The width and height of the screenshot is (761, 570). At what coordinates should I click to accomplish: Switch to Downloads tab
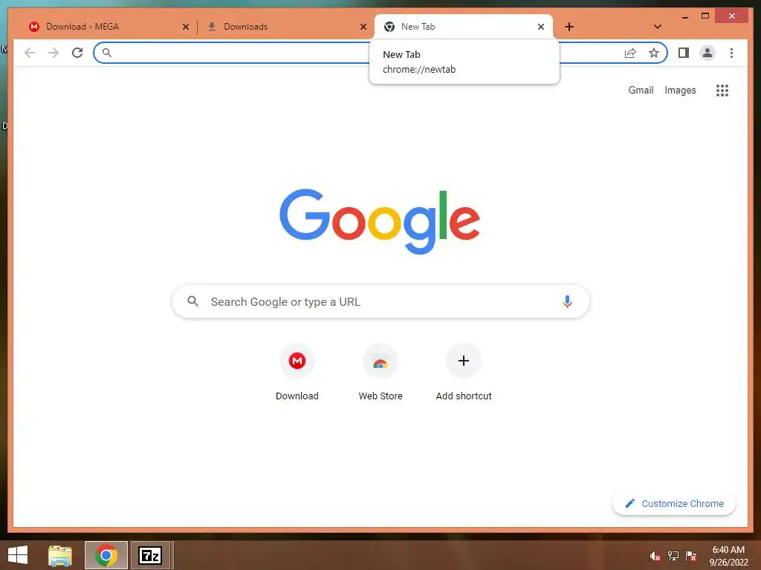point(286,27)
